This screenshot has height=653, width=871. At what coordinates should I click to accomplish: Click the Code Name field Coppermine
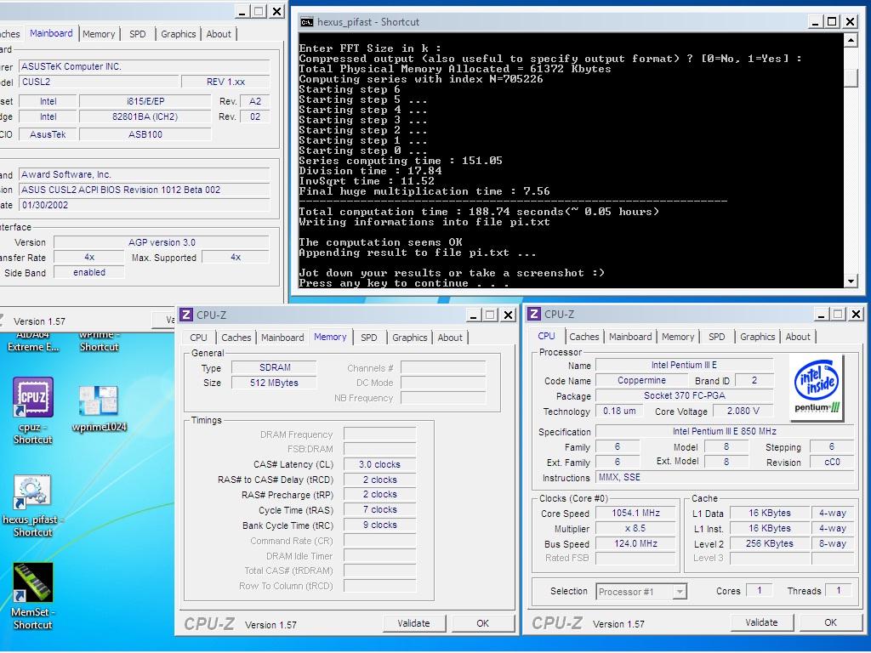pos(641,380)
